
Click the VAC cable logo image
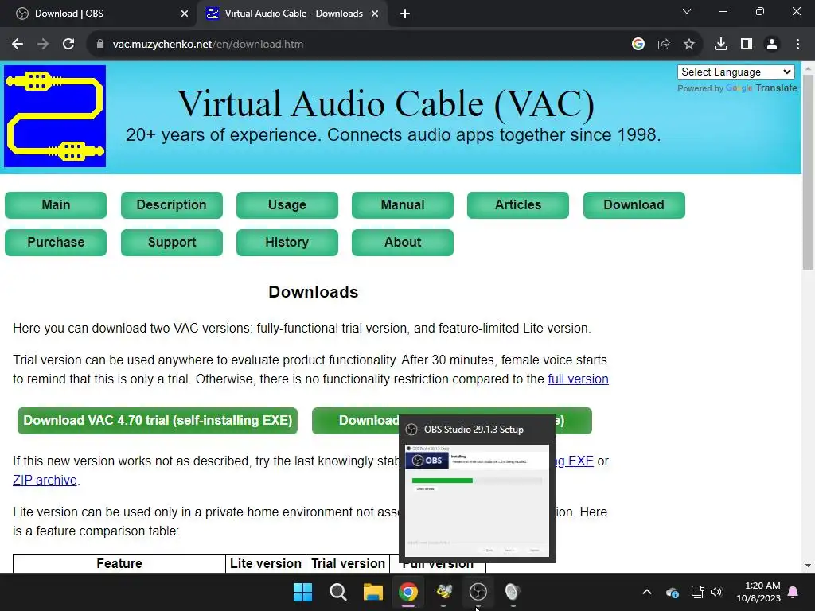(x=55, y=116)
